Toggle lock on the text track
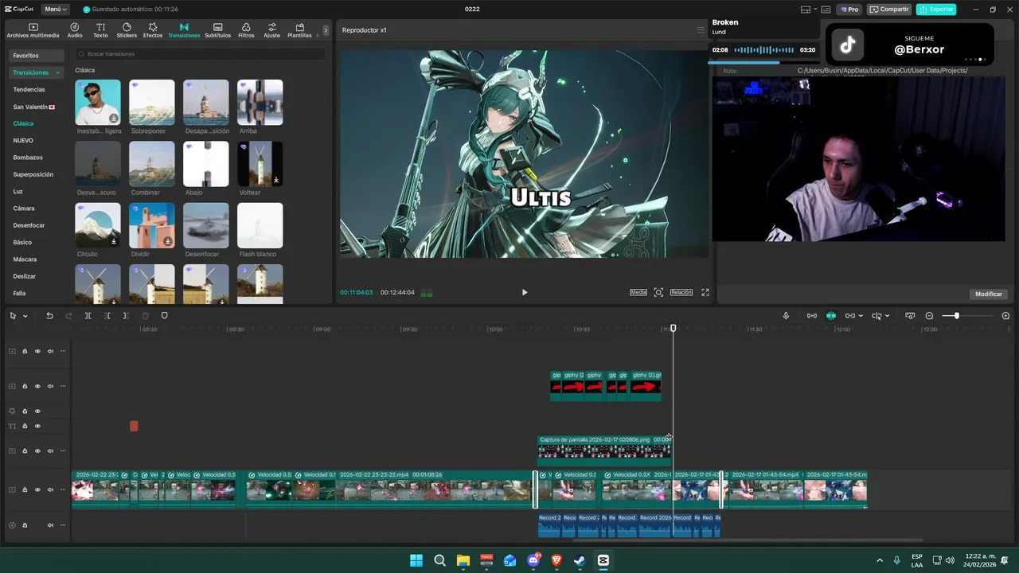 [25, 427]
